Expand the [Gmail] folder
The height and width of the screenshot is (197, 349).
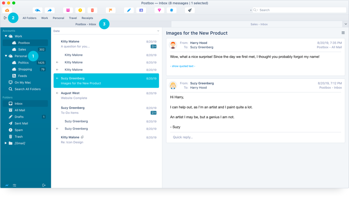click(6, 143)
